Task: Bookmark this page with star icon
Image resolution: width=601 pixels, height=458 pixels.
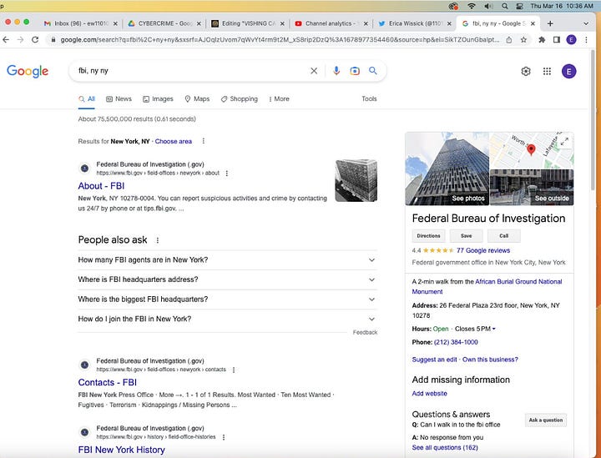Action: point(523,39)
